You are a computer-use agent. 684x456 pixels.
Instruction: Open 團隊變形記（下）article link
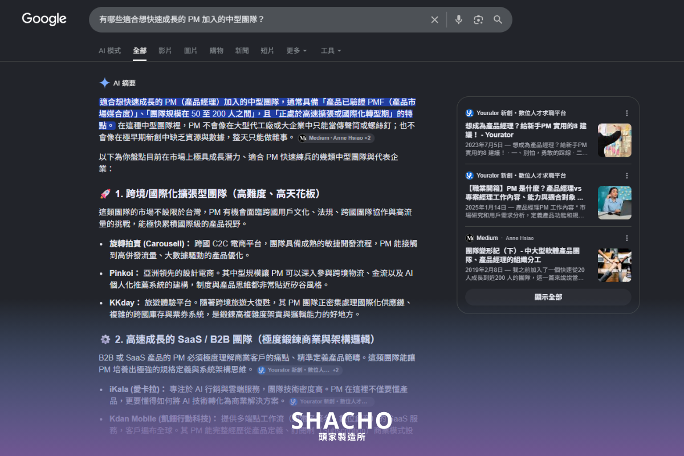(523, 255)
